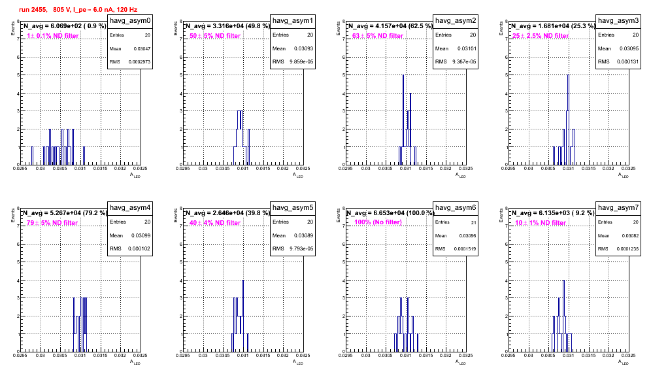Click the N_avg = 4.157e+04 label

pyautogui.click(x=390, y=26)
